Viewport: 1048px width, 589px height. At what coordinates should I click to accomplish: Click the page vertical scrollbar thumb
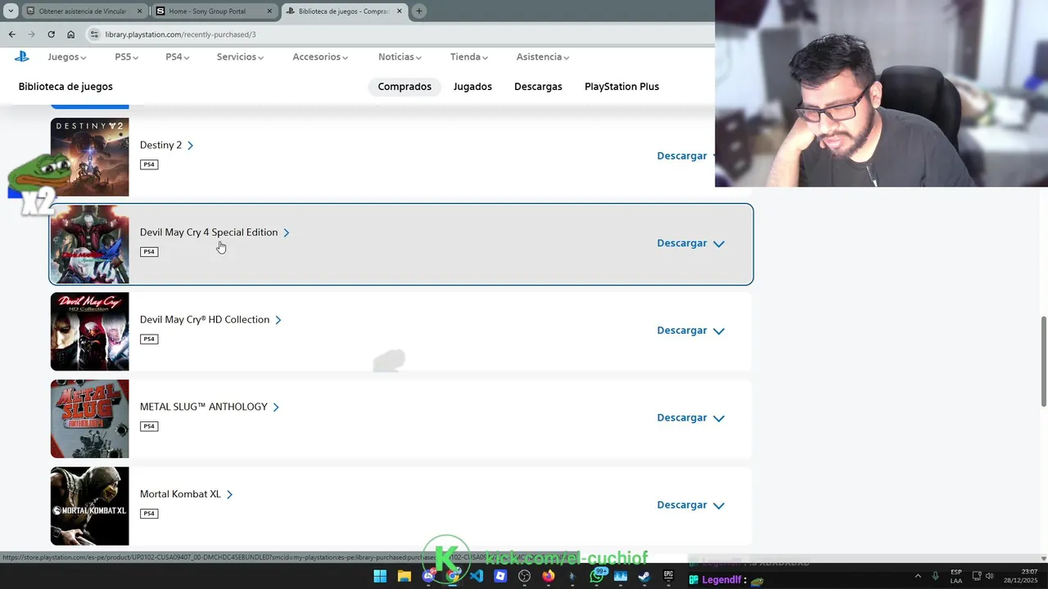tap(1043, 360)
